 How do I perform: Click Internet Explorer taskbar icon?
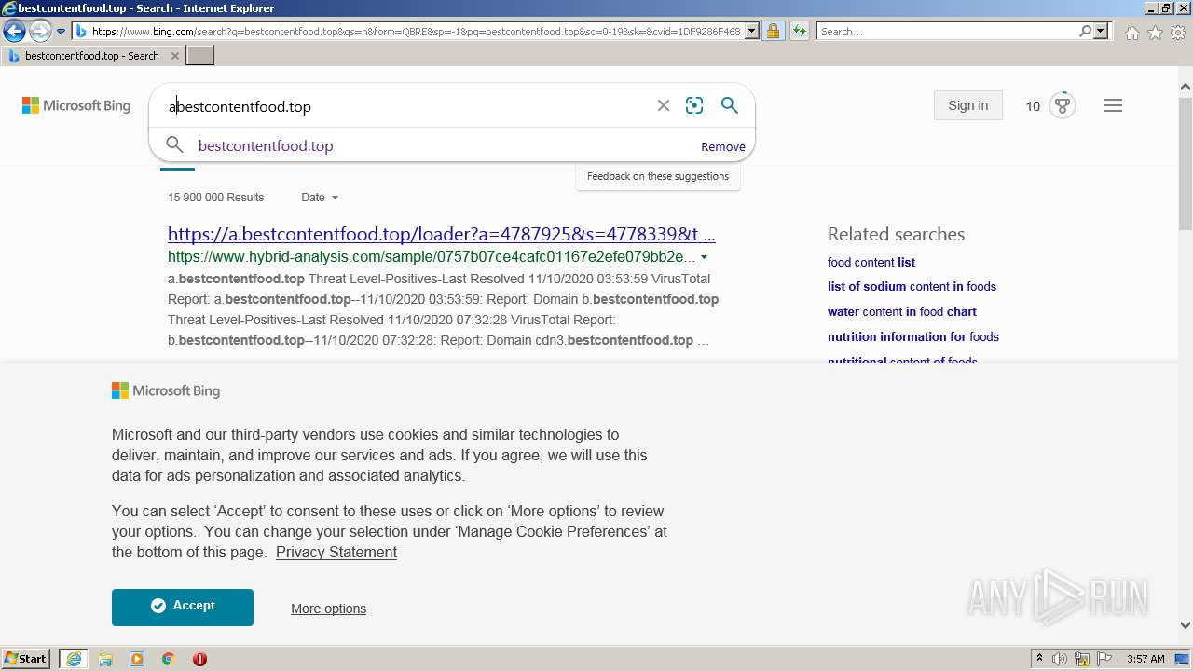tap(74, 659)
